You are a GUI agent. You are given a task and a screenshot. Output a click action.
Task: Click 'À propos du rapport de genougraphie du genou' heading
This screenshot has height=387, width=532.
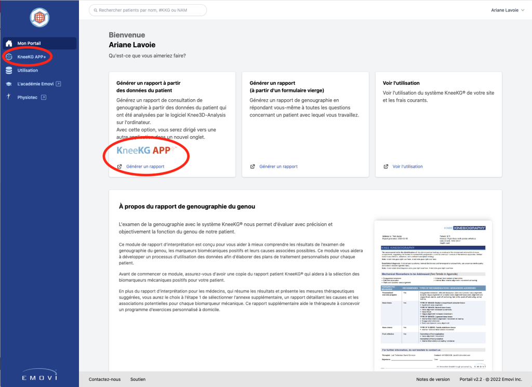point(187,207)
